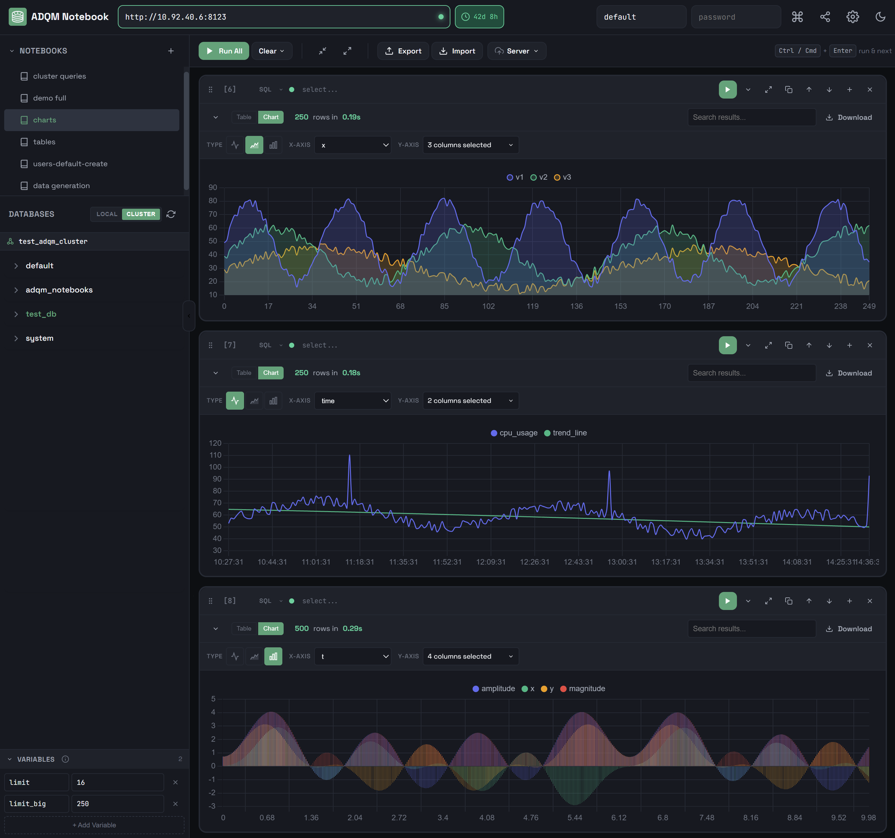Open the Server dropdown menu
The image size is (895, 838).
click(516, 51)
